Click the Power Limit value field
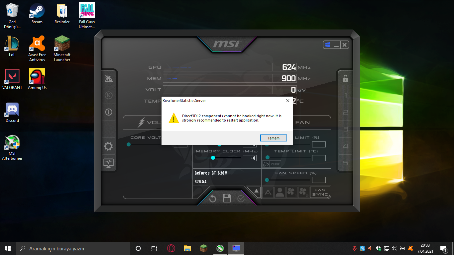The image size is (454, 255). point(319,144)
